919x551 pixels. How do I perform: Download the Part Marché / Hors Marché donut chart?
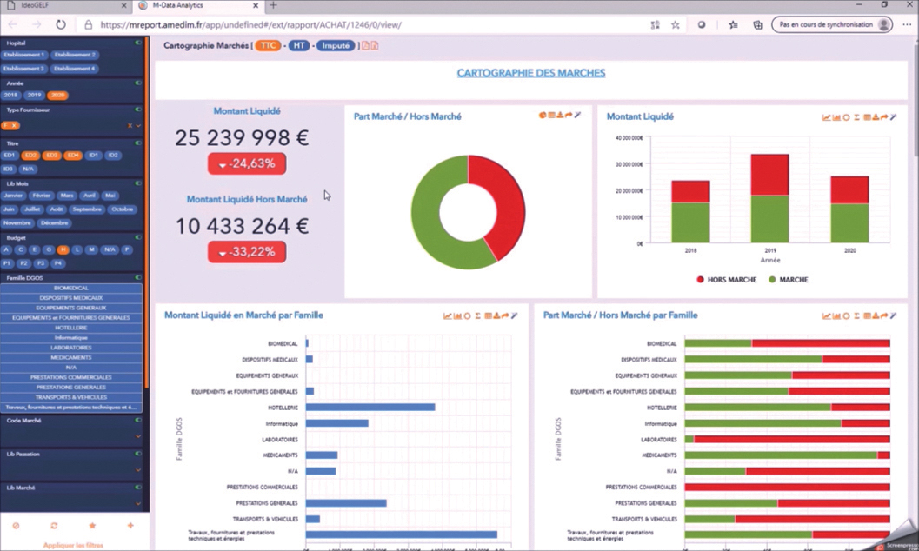pyautogui.click(x=560, y=116)
